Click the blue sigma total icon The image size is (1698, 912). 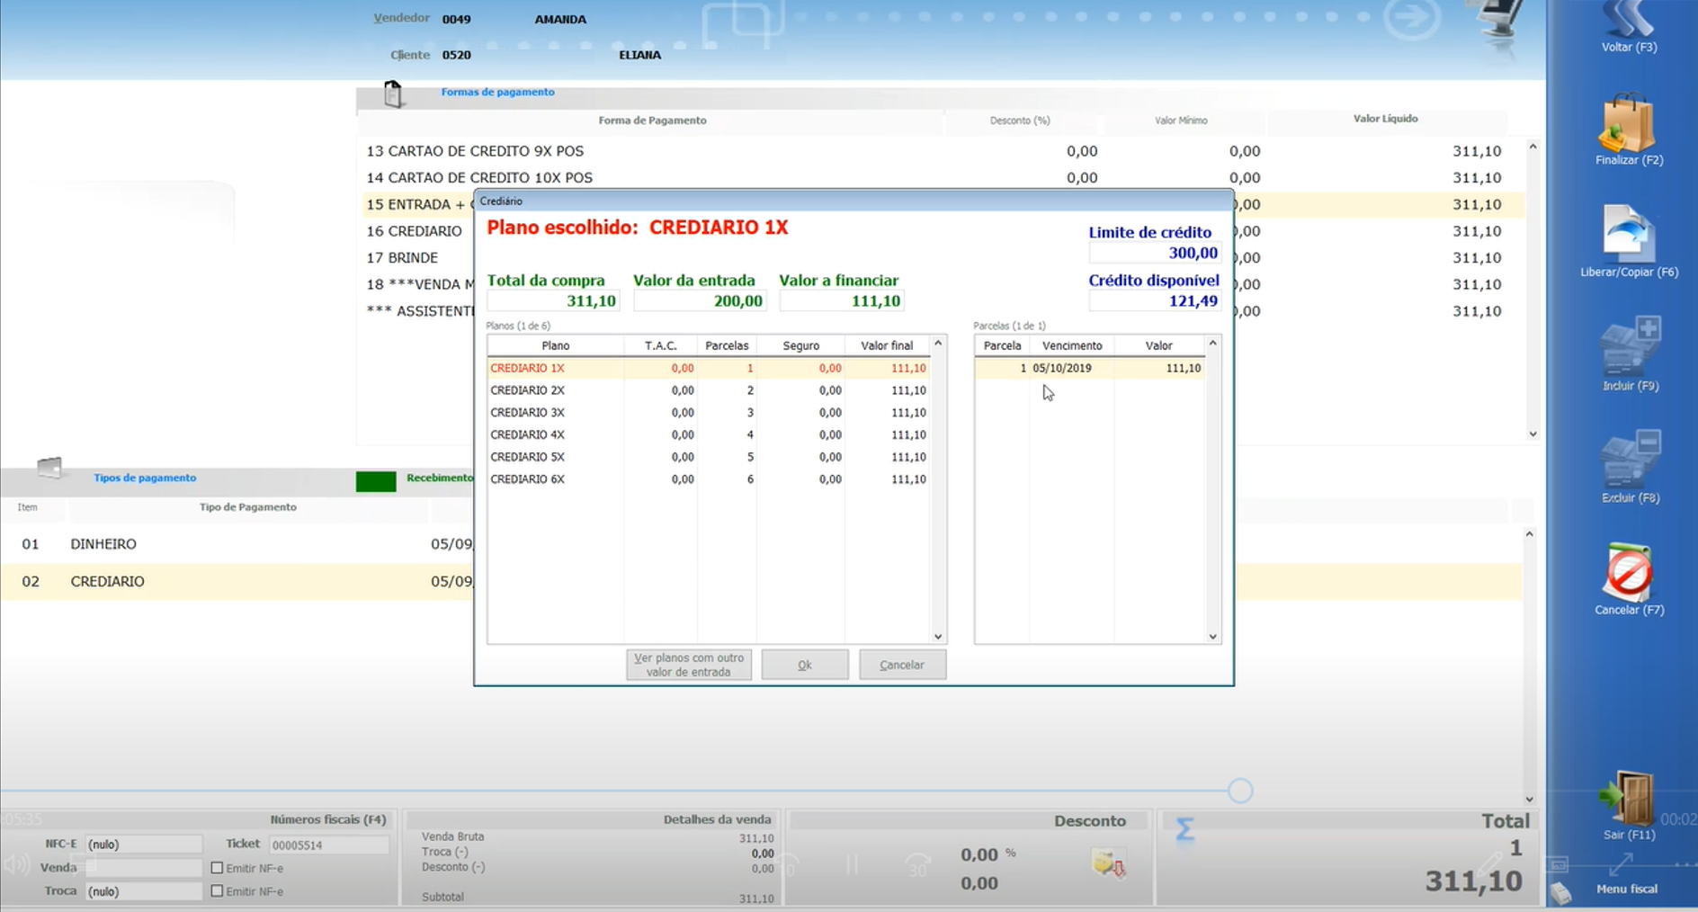pos(1184,828)
